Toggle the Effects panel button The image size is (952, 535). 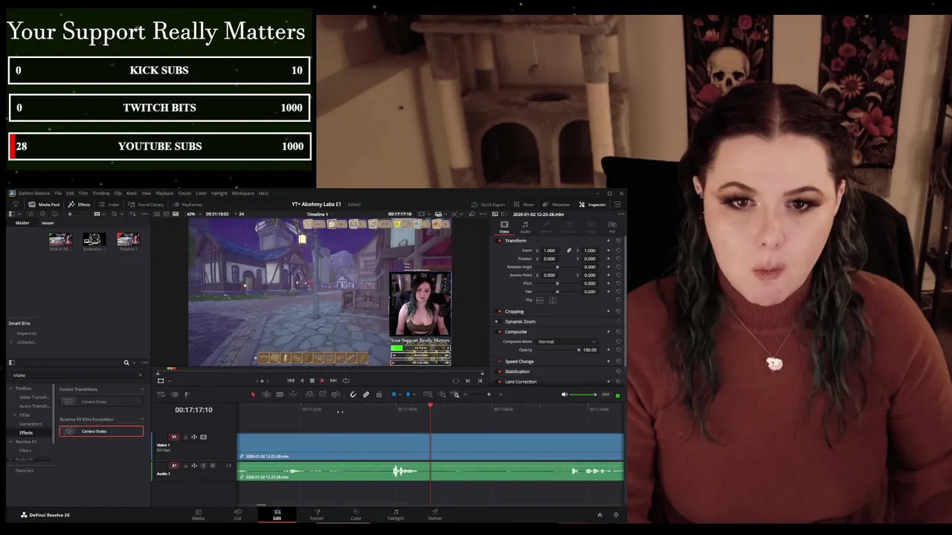coord(79,204)
